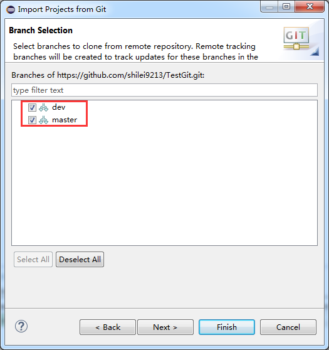Click the master branch icon
329x350 pixels.
coord(43,120)
